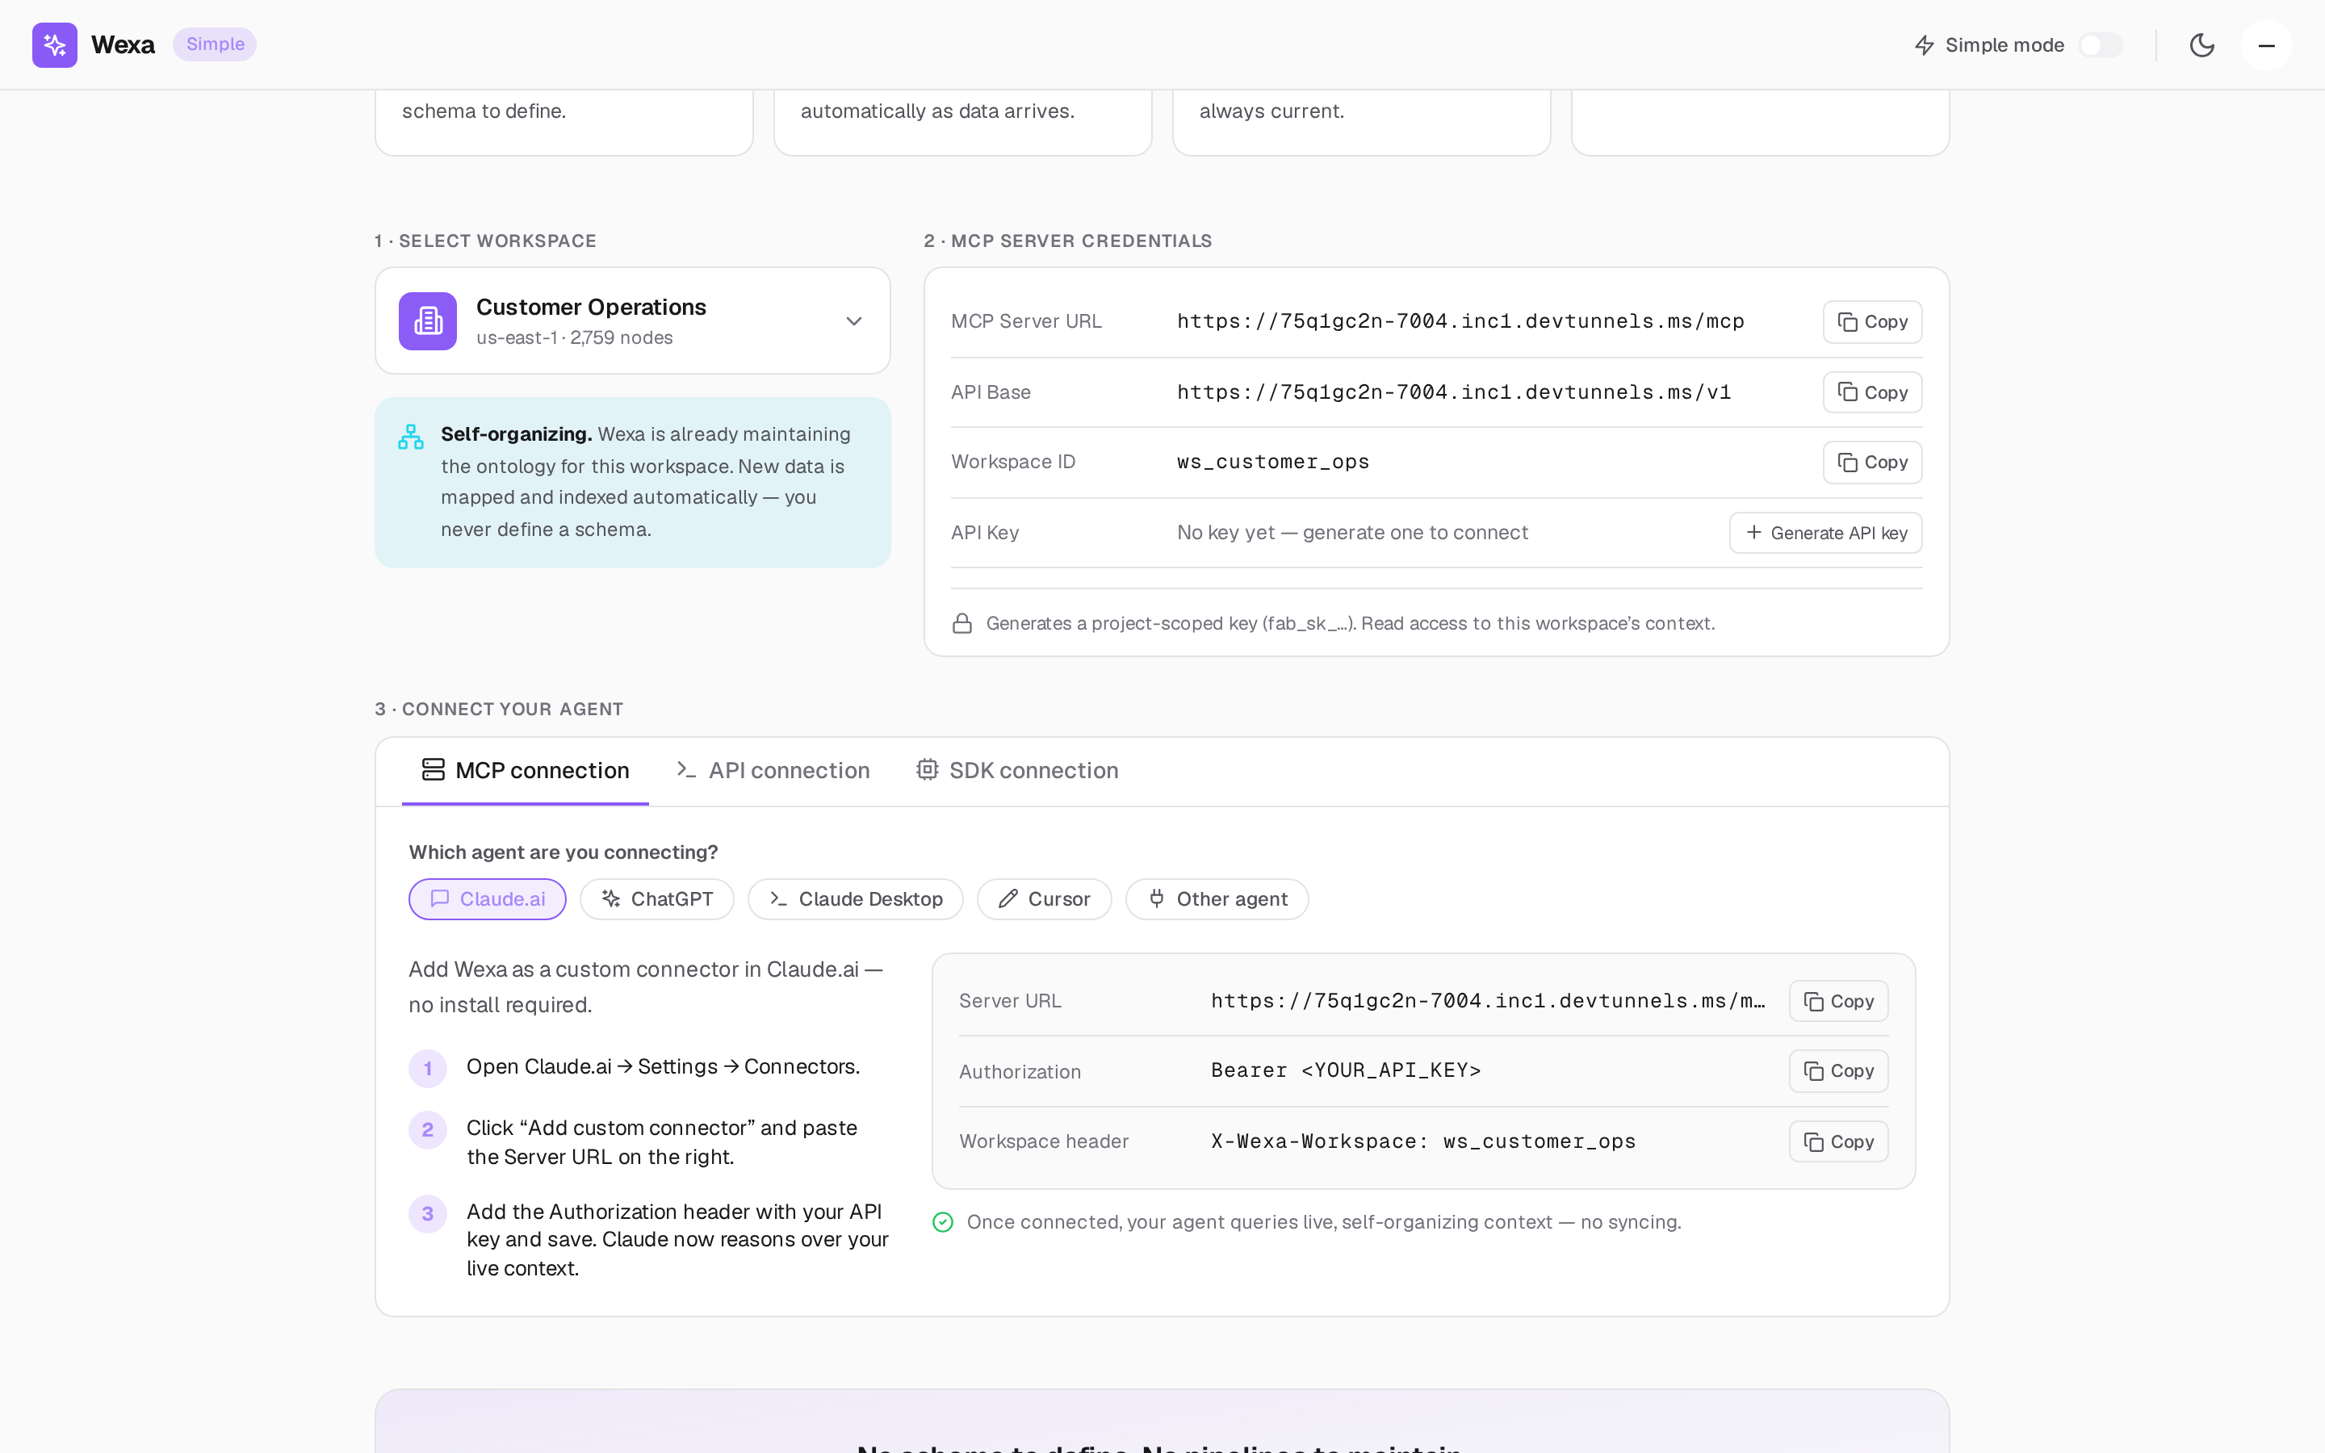The image size is (2325, 1453).
Task: Copy the Workspace ID
Action: pos(1871,463)
